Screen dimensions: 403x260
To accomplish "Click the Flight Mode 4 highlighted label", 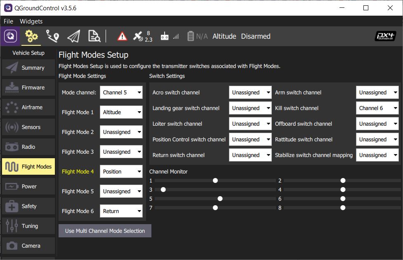I will pyautogui.click(x=78, y=171).
